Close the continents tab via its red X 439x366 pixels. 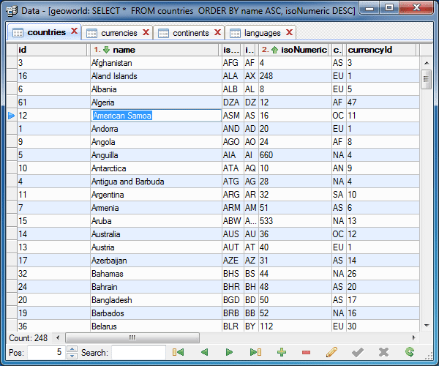(x=217, y=32)
